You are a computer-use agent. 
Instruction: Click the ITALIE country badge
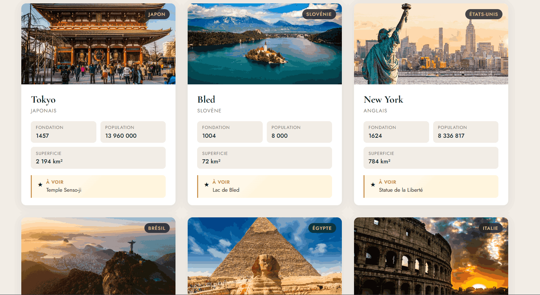point(490,228)
